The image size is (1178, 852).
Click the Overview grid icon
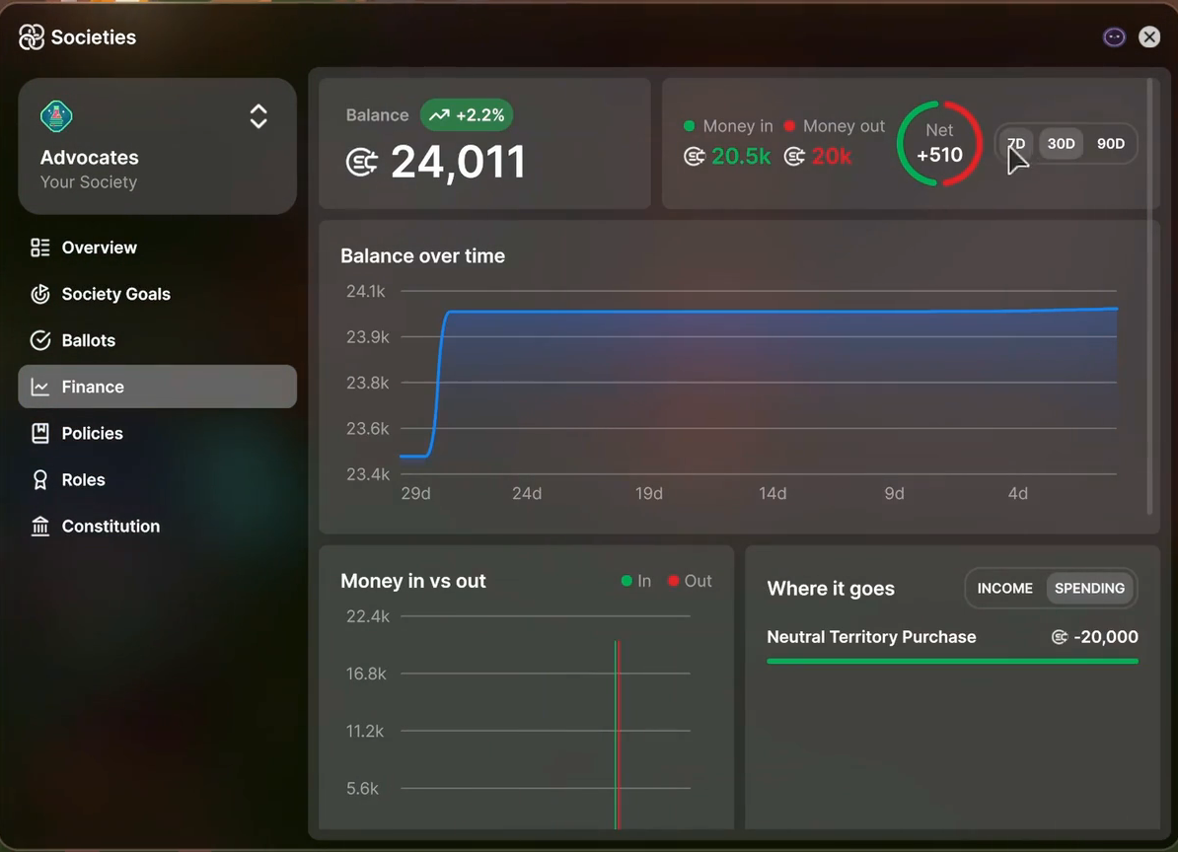[x=39, y=247]
